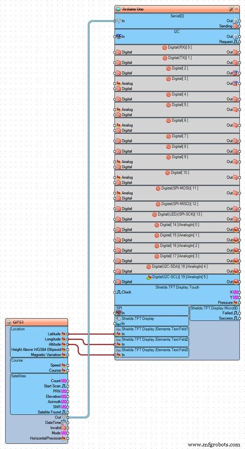Click the GPS1 Latitude output pin icon
Screen dimensions: 245x449
tap(64, 334)
